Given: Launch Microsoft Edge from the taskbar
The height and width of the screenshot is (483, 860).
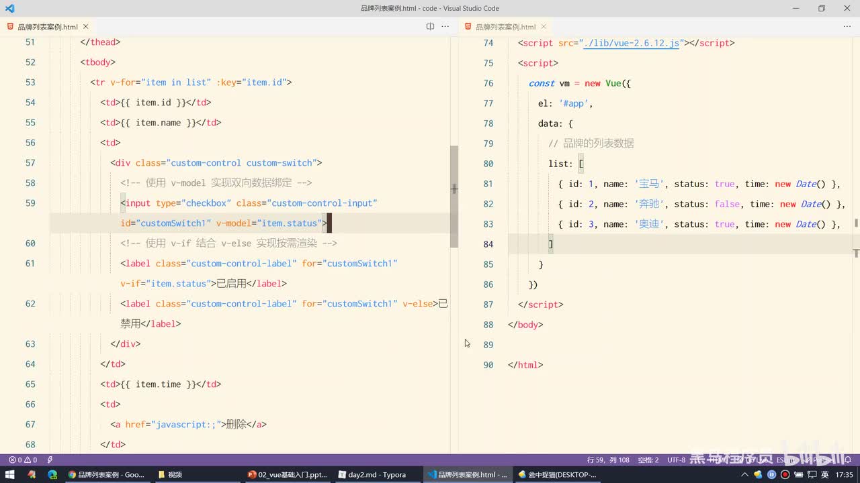Looking at the screenshot, I should tap(52, 474).
